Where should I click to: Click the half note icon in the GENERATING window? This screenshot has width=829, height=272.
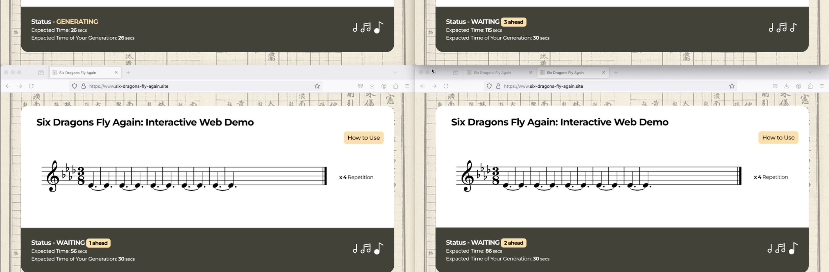click(355, 28)
